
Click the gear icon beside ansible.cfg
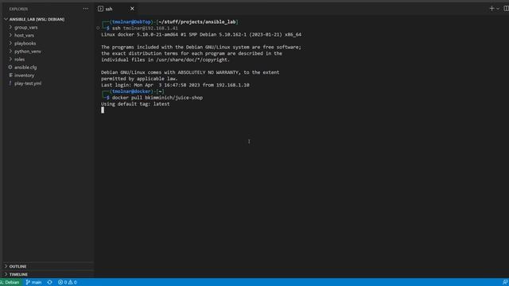tap(10, 67)
